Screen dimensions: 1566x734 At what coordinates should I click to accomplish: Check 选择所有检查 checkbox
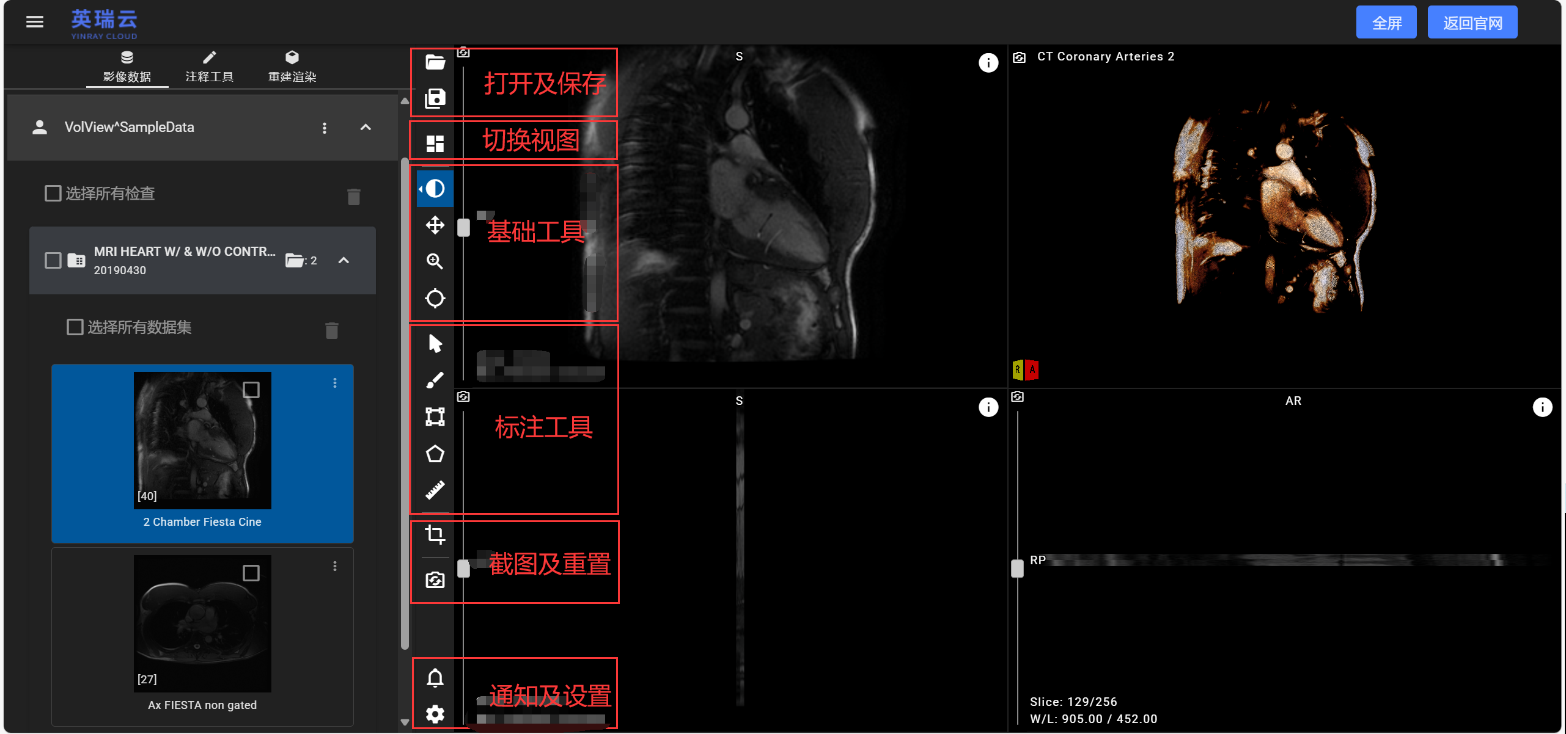click(x=53, y=194)
